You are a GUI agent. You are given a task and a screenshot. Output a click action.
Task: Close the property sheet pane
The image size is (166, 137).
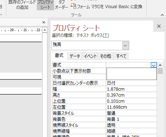159,26
